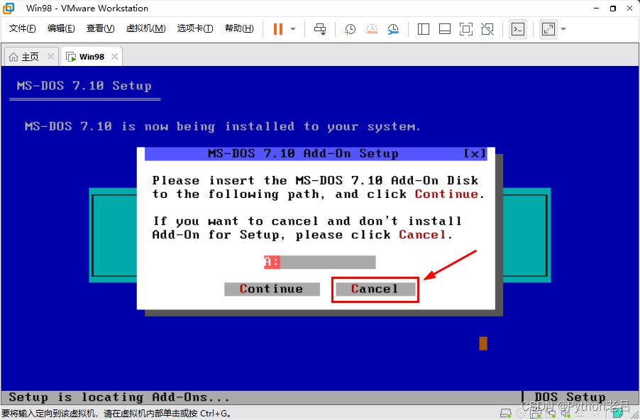The height and width of the screenshot is (420, 640).
Task: Open the 查看(V) menu
Action: 101,28
